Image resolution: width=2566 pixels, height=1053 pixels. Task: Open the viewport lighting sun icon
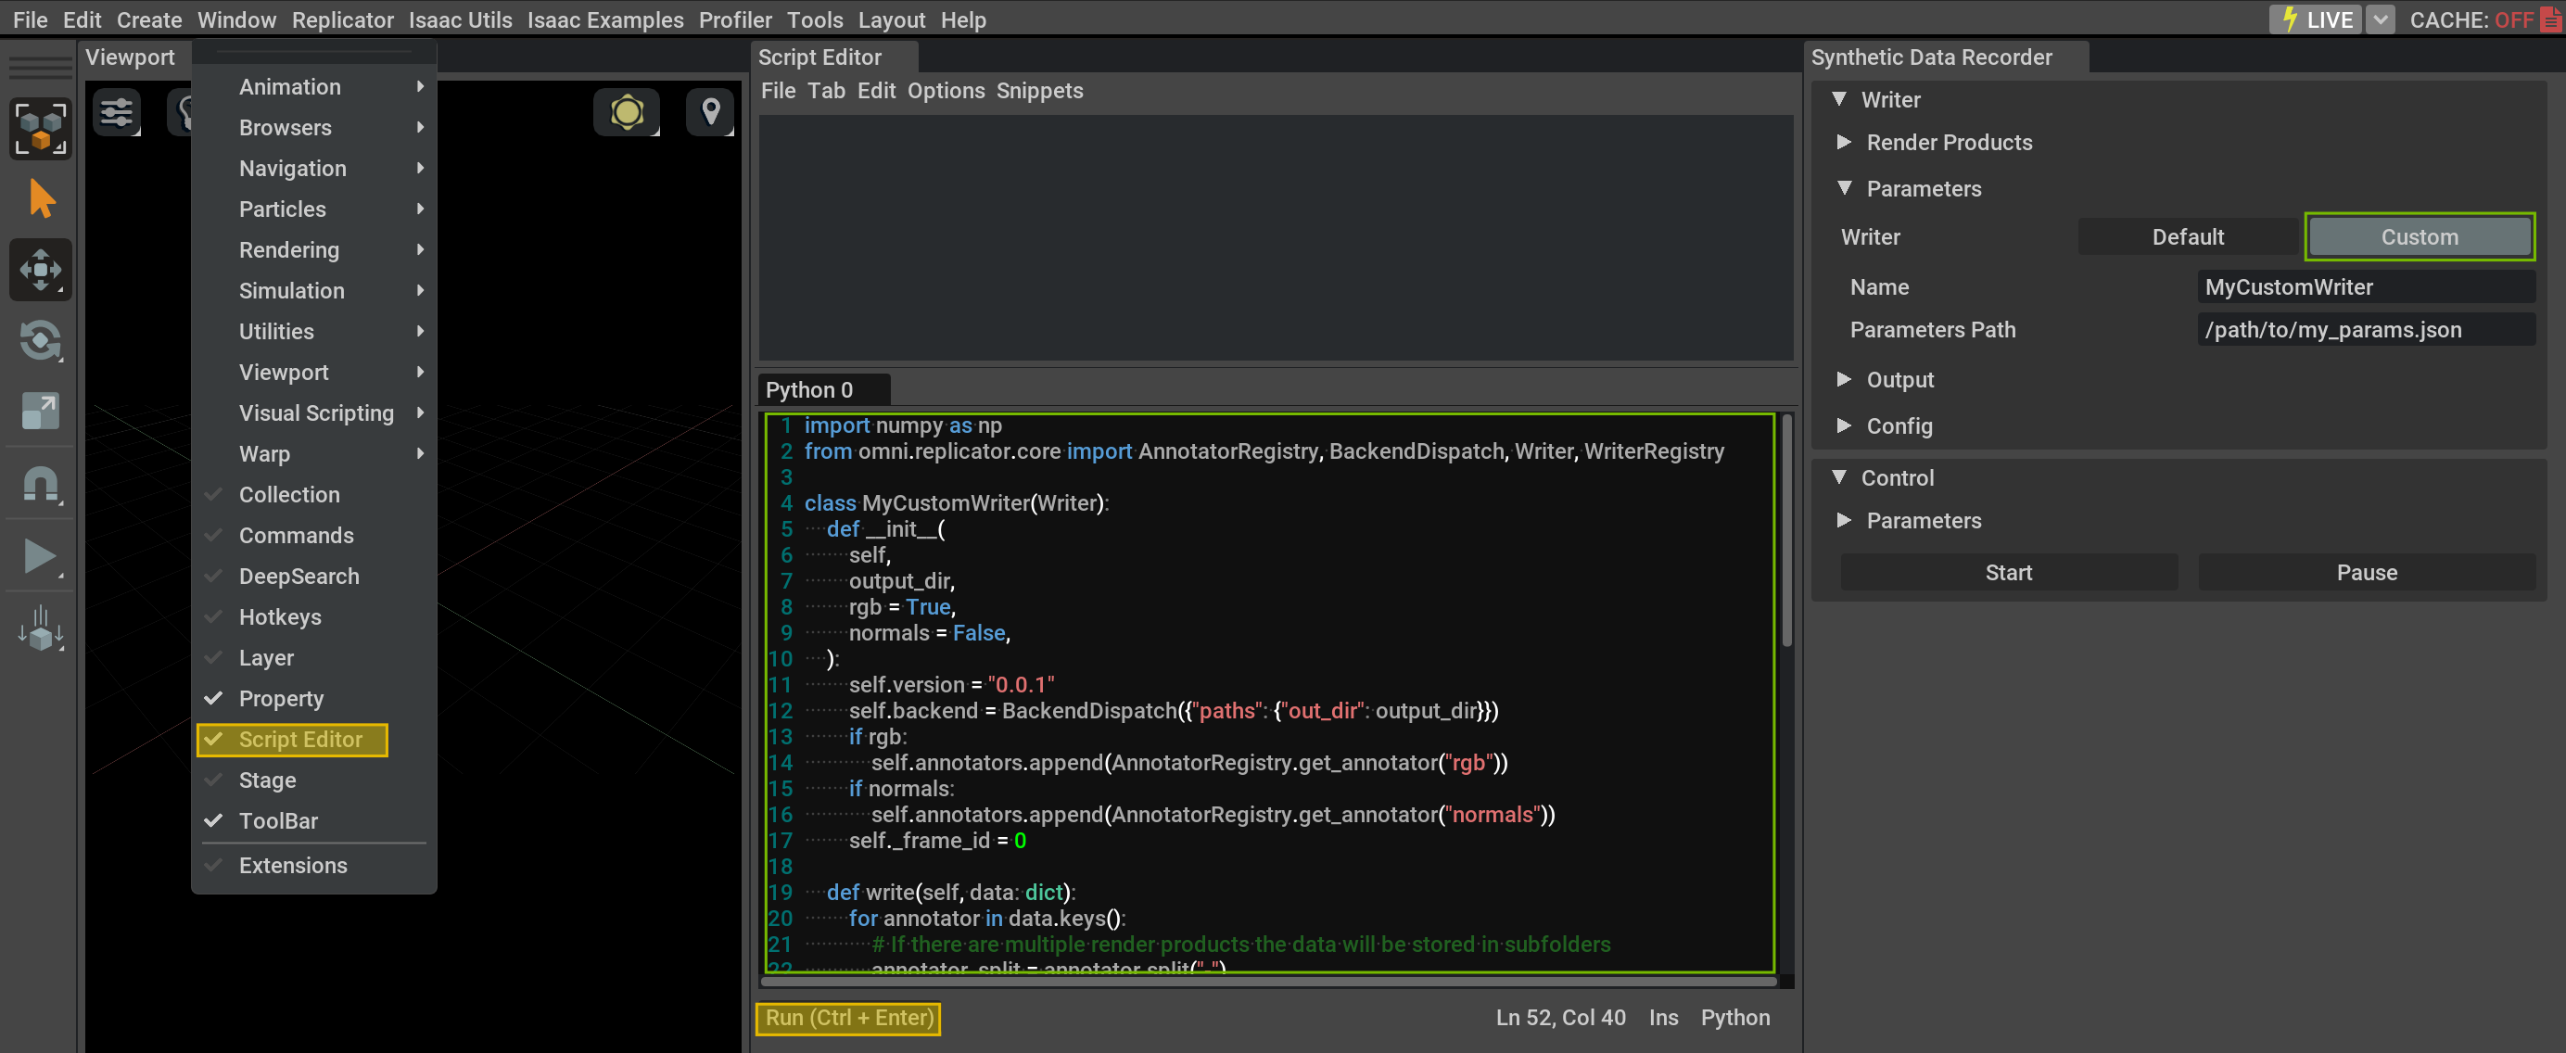(x=627, y=111)
